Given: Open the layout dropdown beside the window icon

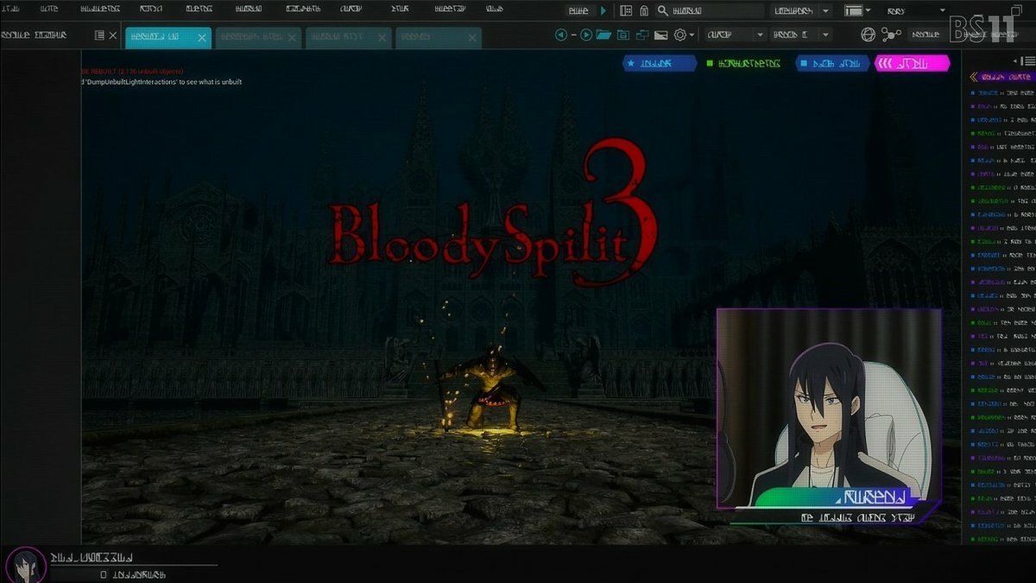Looking at the screenshot, I should click(x=868, y=10).
